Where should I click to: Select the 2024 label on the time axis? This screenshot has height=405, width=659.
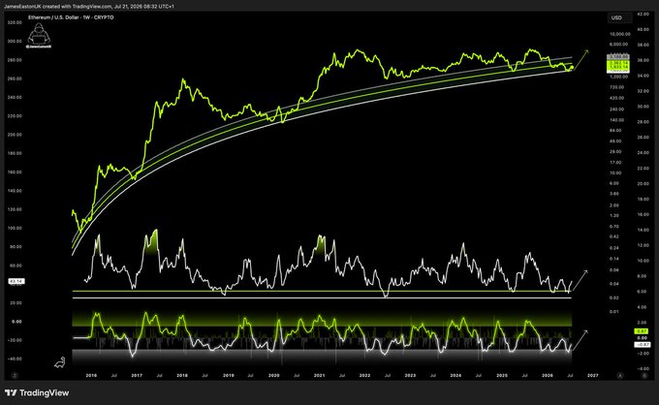[455, 375]
